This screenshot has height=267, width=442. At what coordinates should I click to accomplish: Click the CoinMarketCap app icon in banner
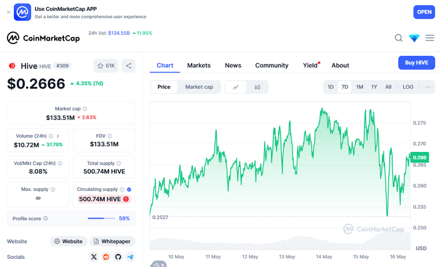tap(22, 12)
